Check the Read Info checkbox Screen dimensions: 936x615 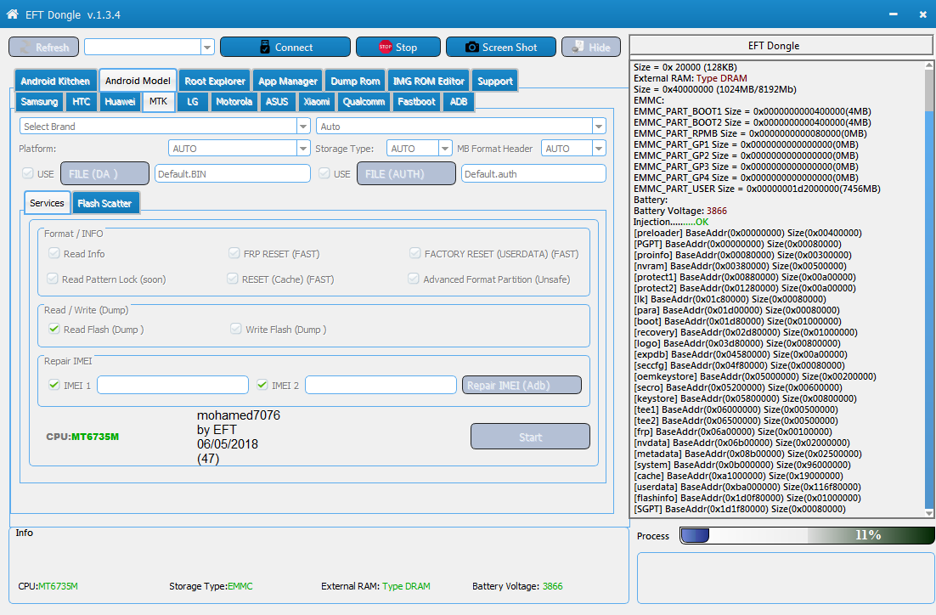pyautogui.click(x=54, y=253)
